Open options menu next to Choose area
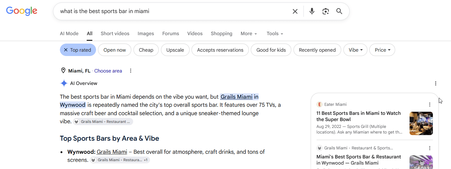This screenshot has height=169, width=451. coord(131,71)
